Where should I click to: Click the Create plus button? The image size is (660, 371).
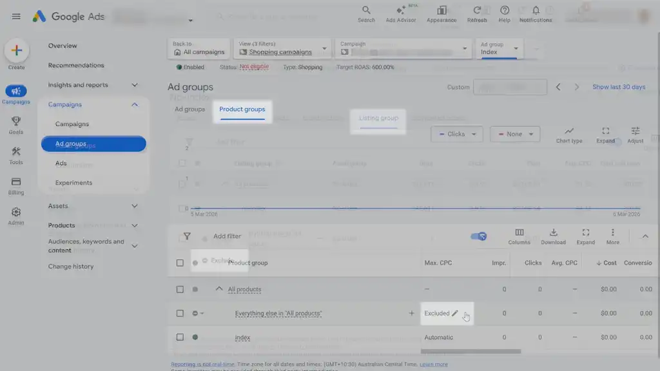[16, 50]
